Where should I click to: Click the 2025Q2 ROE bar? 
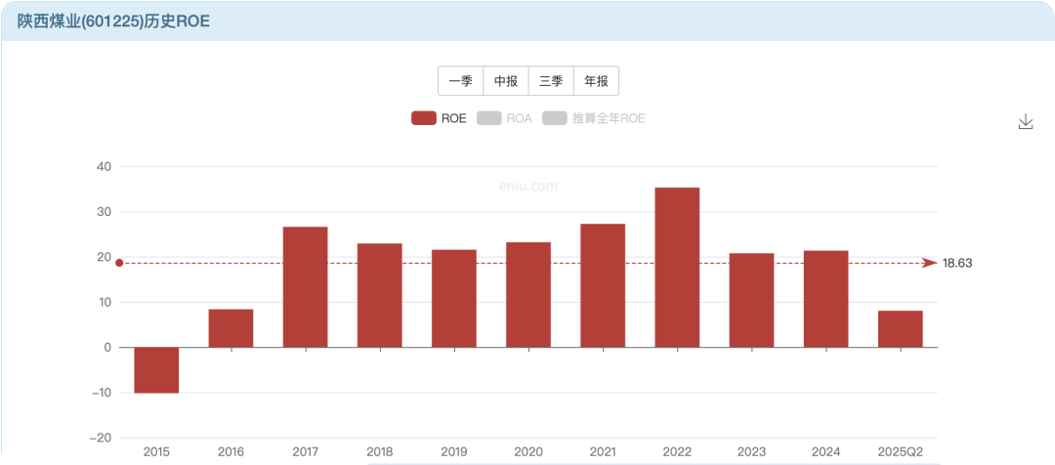click(900, 329)
